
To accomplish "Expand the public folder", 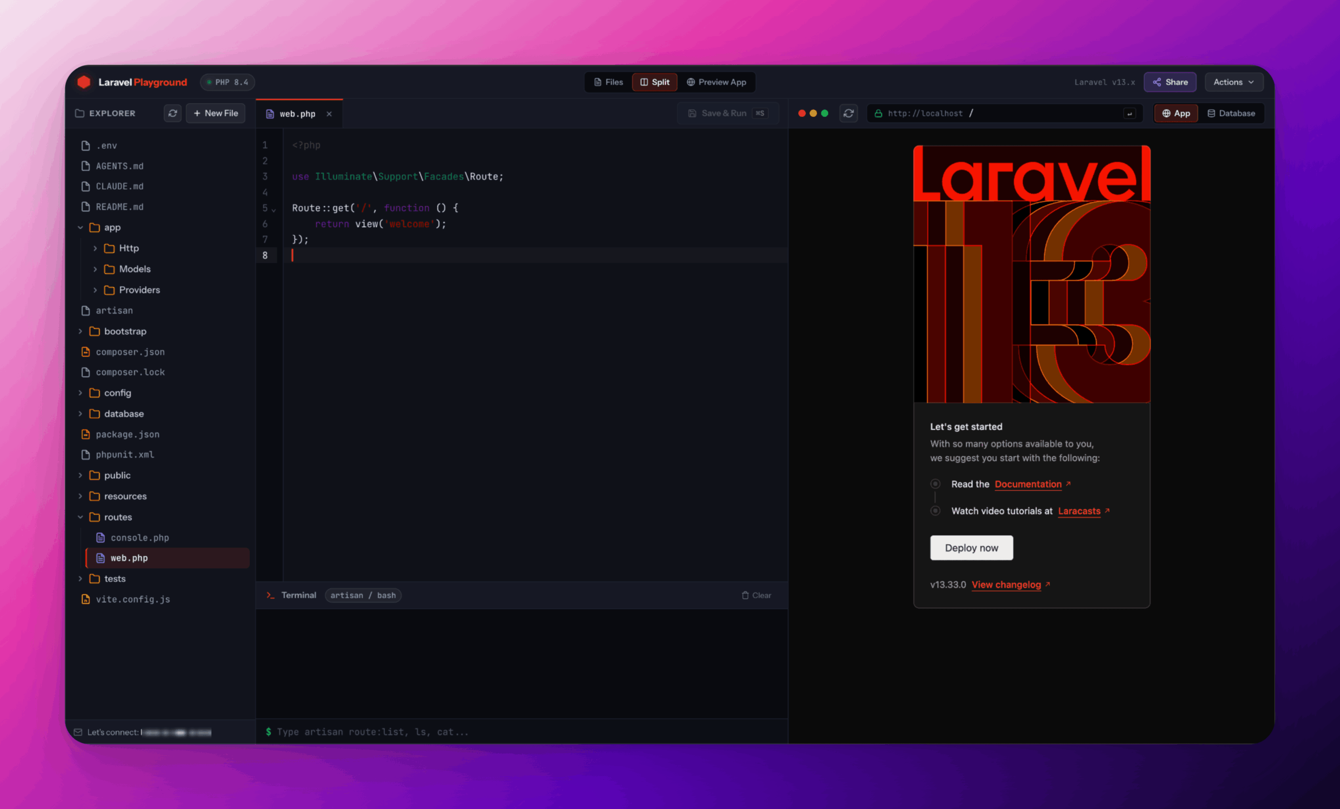I will coord(80,475).
